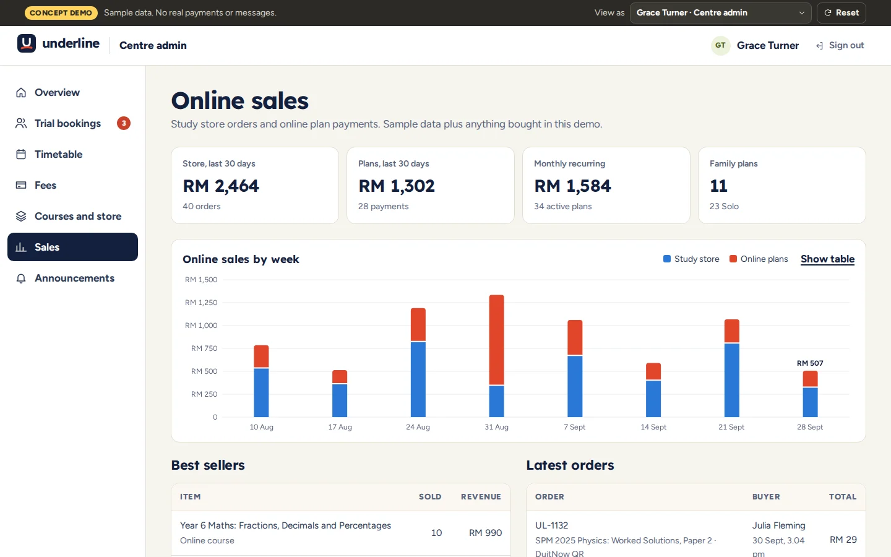
Task: Show the sales table view
Action: 827,259
